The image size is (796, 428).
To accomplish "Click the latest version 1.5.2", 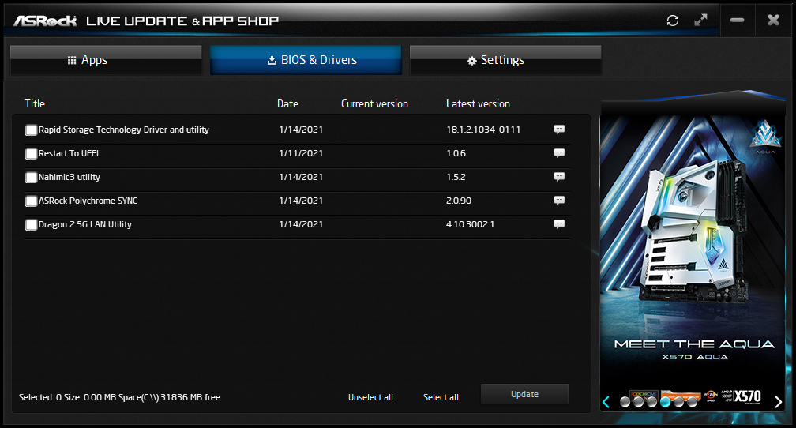I will (456, 177).
